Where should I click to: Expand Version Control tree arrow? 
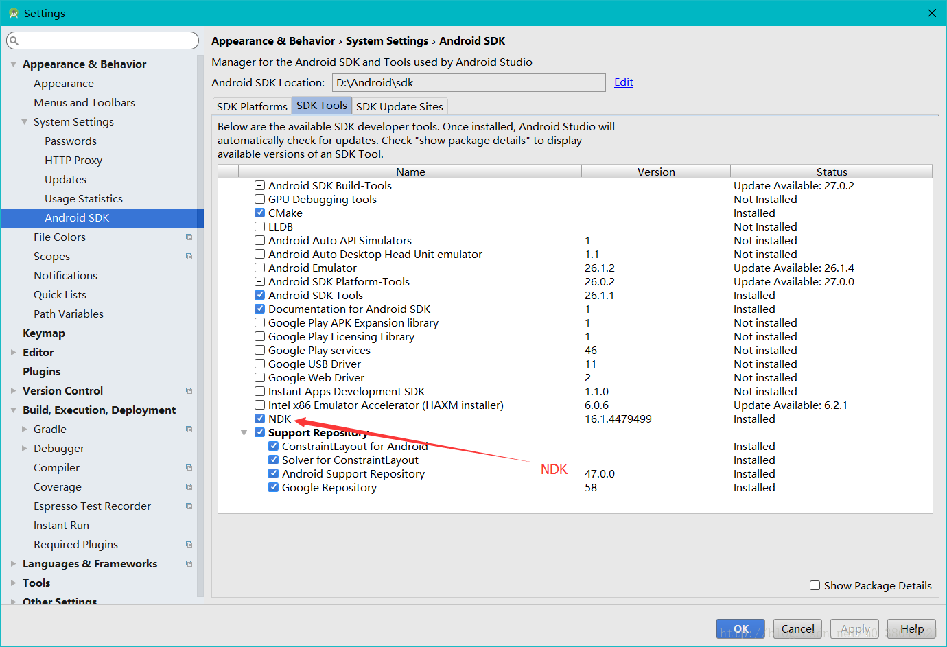[13, 391]
